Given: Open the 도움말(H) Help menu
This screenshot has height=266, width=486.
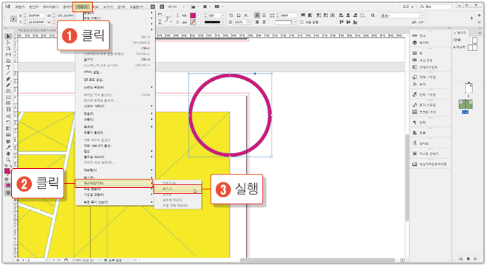Looking at the screenshot, I should click(136, 7).
